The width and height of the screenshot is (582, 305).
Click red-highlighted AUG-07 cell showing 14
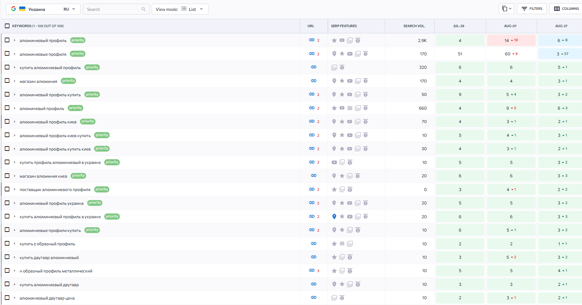[x=511, y=41]
